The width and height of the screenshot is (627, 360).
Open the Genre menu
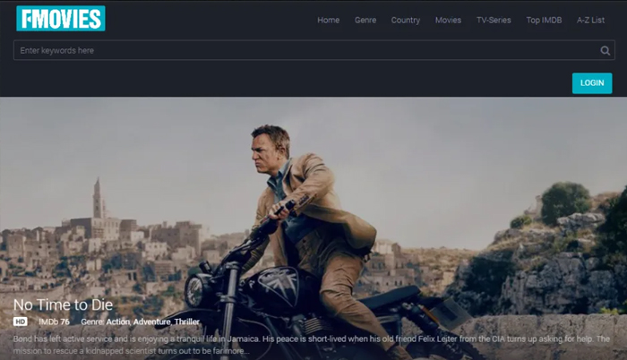pyautogui.click(x=365, y=20)
